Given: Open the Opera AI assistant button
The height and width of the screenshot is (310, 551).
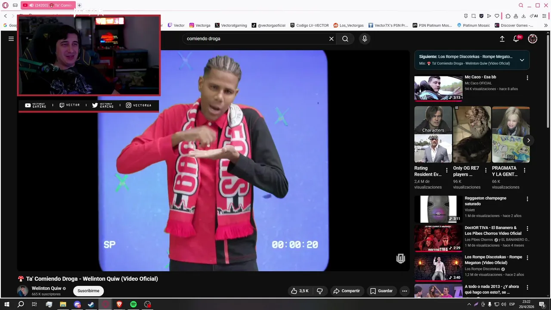Looking at the screenshot, I should [534, 16].
